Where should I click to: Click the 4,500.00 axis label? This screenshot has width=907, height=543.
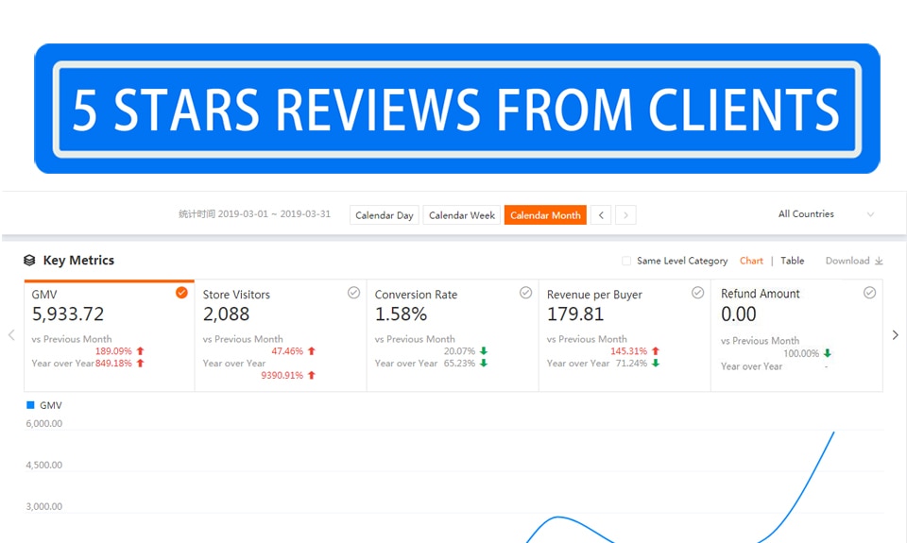coord(44,465)
